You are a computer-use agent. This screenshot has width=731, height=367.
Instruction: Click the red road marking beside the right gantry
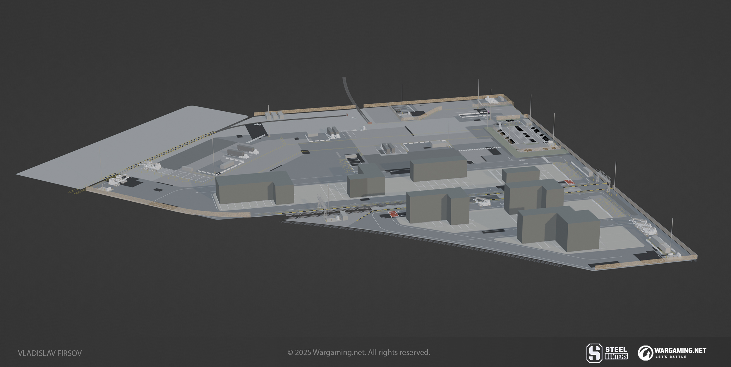[x=569, y=182]
